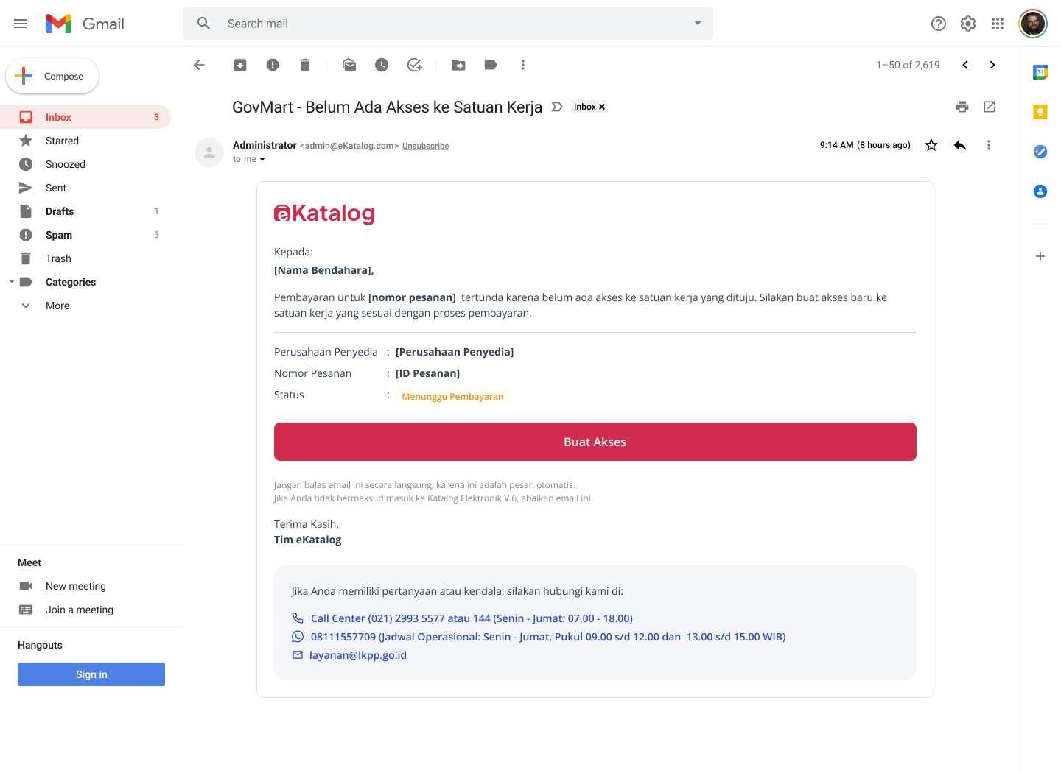Viewport: 1061px width, 773px height.
Task: Click the Get add-ons plus icon
Action: coord(1040,256)
